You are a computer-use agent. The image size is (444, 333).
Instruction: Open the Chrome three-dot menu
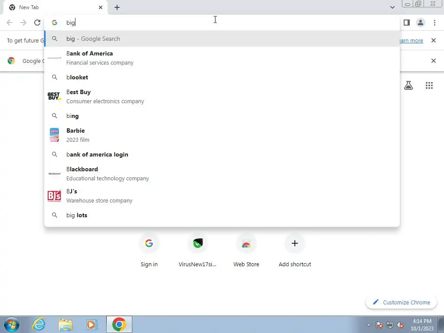coord(434,23)
